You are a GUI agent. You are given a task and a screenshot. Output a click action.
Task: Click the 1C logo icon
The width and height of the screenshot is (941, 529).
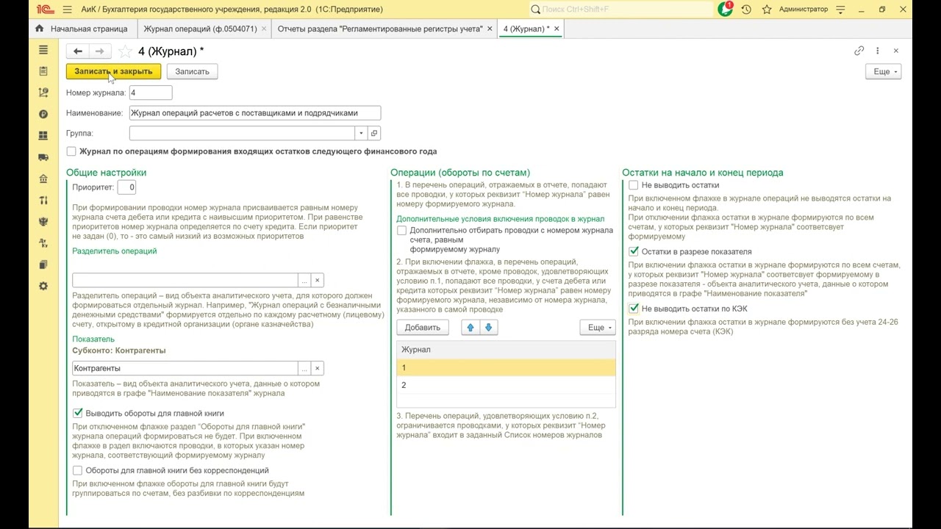[x=46, y=10]
